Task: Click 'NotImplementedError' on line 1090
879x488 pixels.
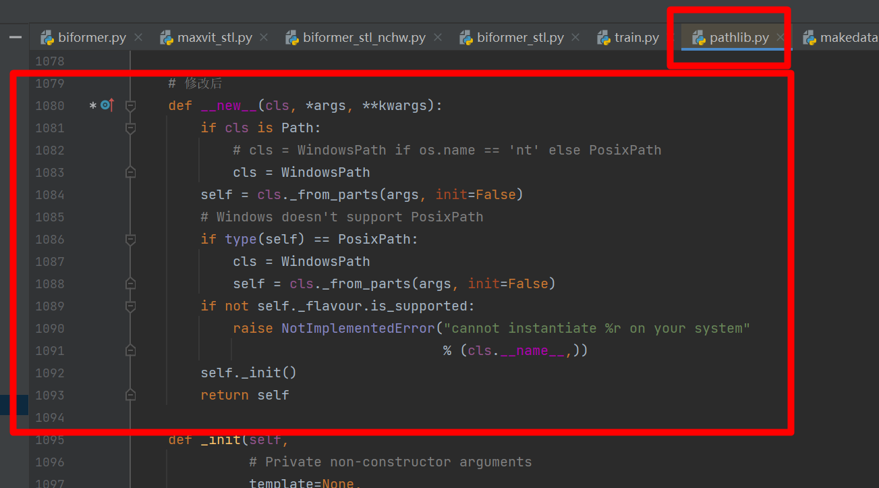Action: 358,329
